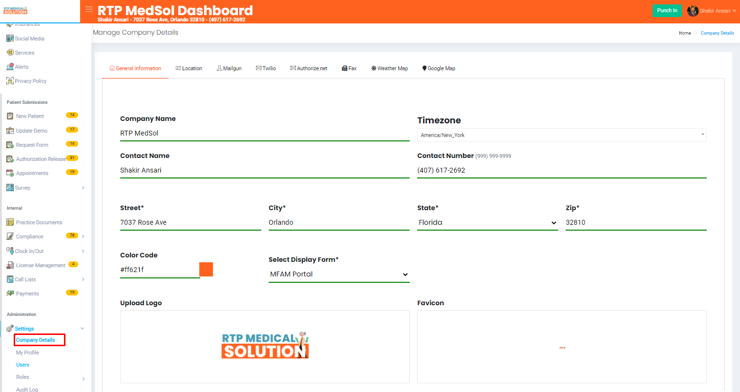Switch to the Fax tab
The height and width of the screenshot is (392, 740).
click(349, 68)
